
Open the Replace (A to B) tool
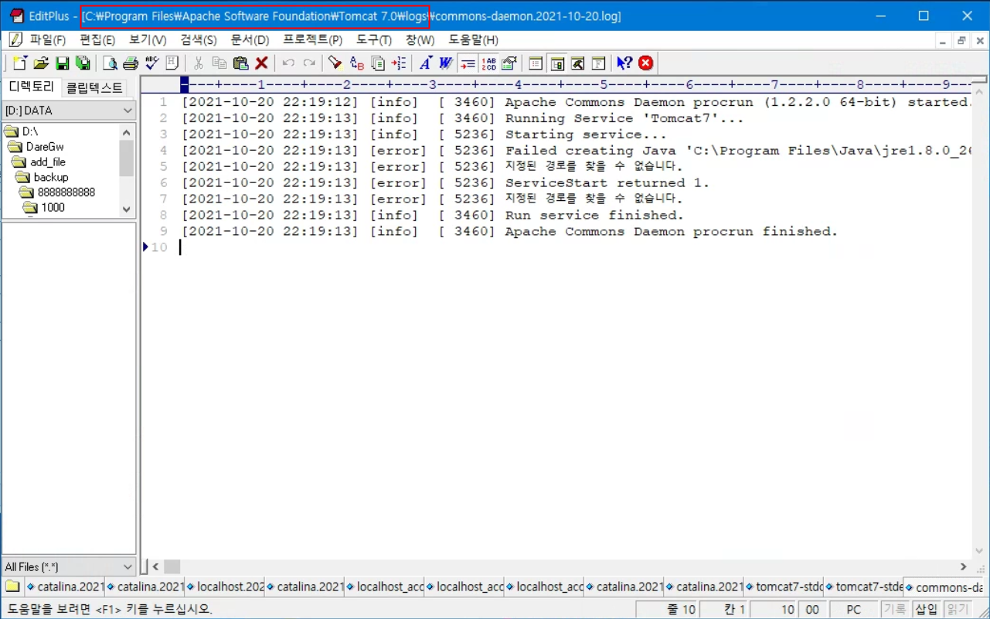pyautogui.click(x=356, y=63)
